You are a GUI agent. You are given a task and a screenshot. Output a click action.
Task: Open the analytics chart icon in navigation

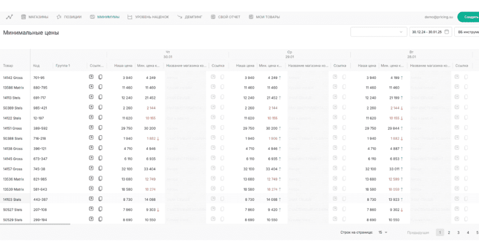coord(9,17)
